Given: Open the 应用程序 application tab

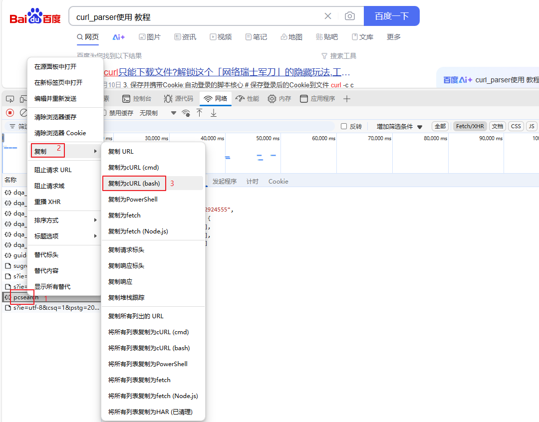Looking at the screenshot, I should 317,99.
